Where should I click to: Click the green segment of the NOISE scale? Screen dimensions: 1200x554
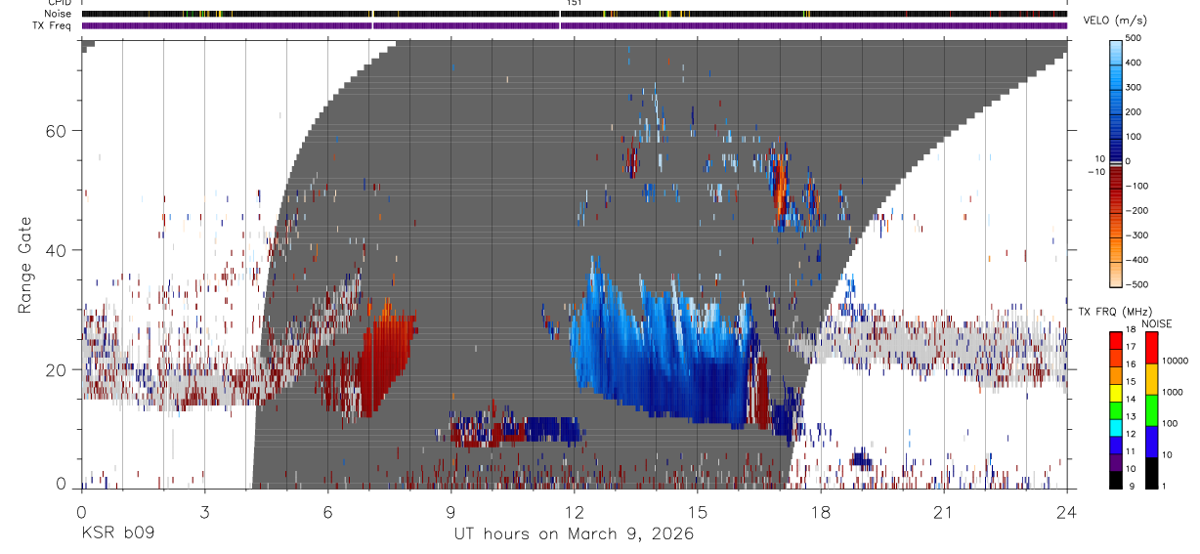[1151, 410]
